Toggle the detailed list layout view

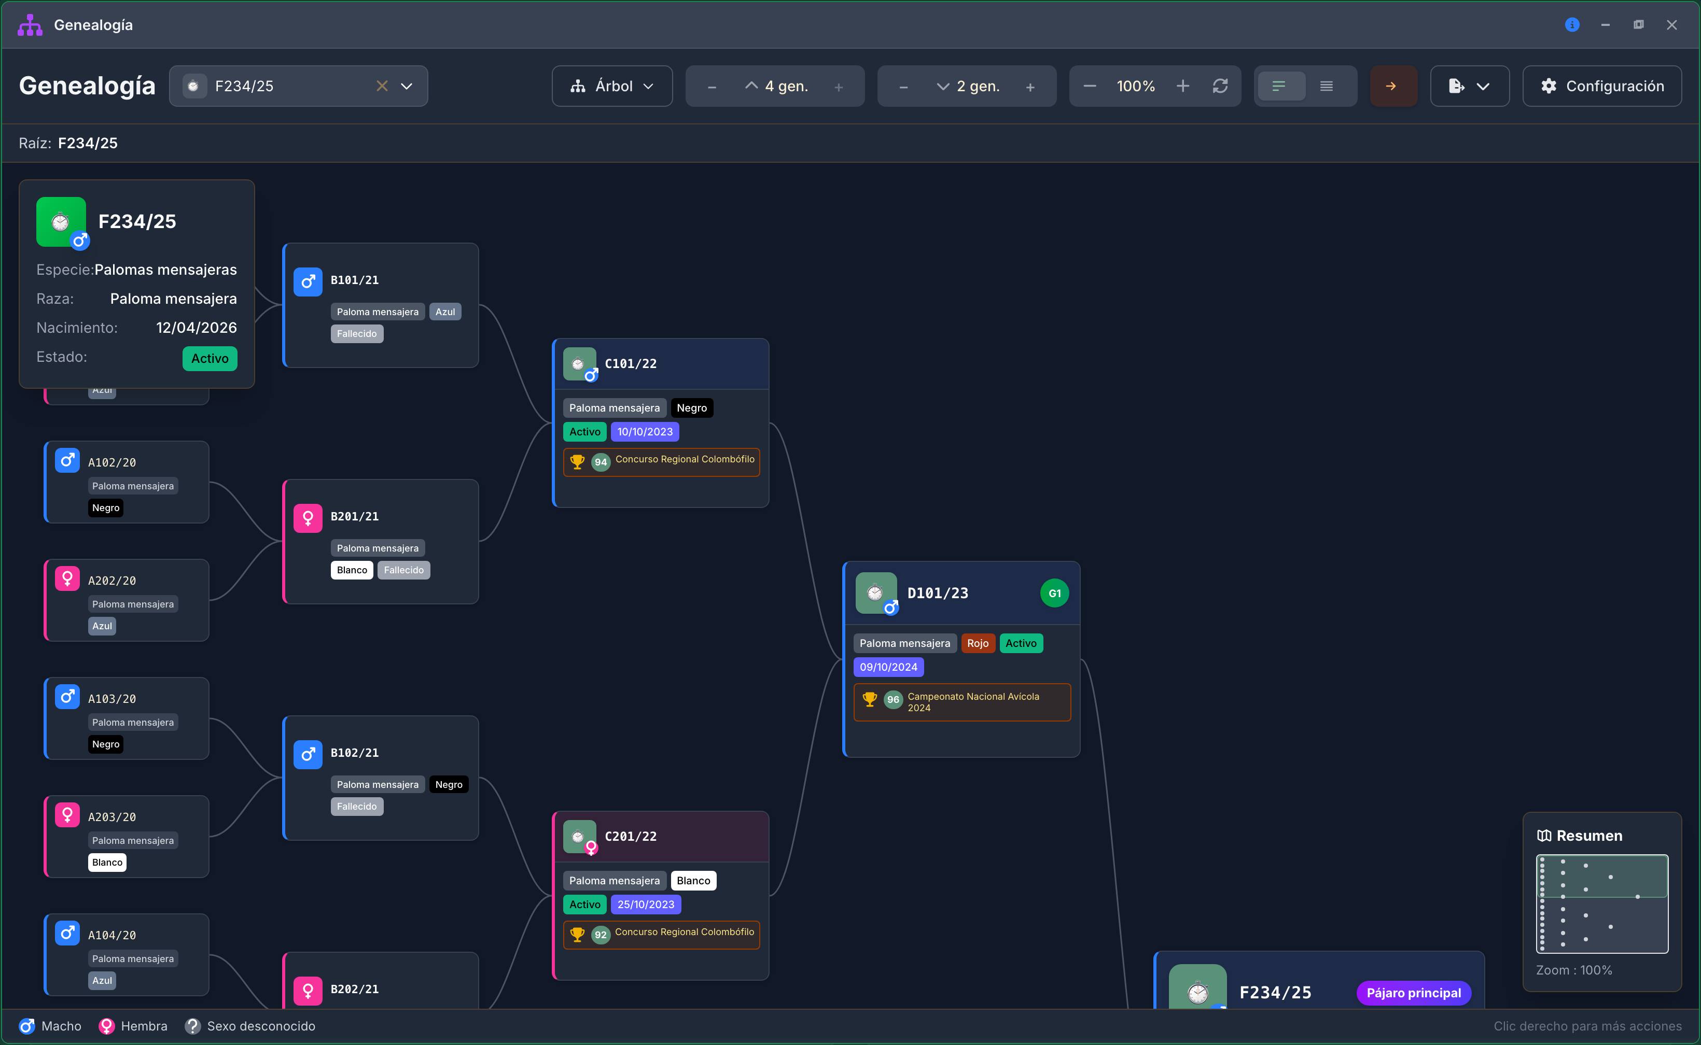pos(1326,86)
